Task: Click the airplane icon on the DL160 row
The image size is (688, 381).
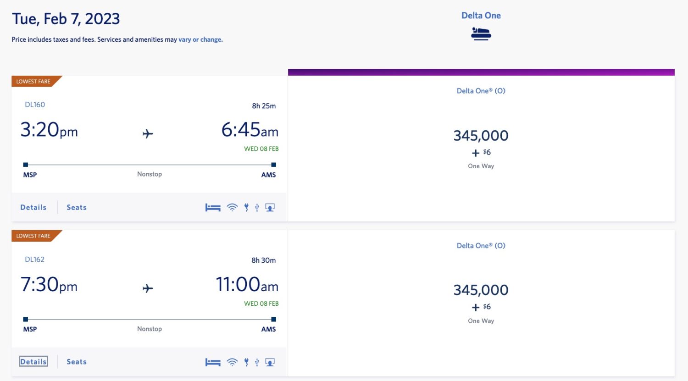Action: (x=147, y=133)
